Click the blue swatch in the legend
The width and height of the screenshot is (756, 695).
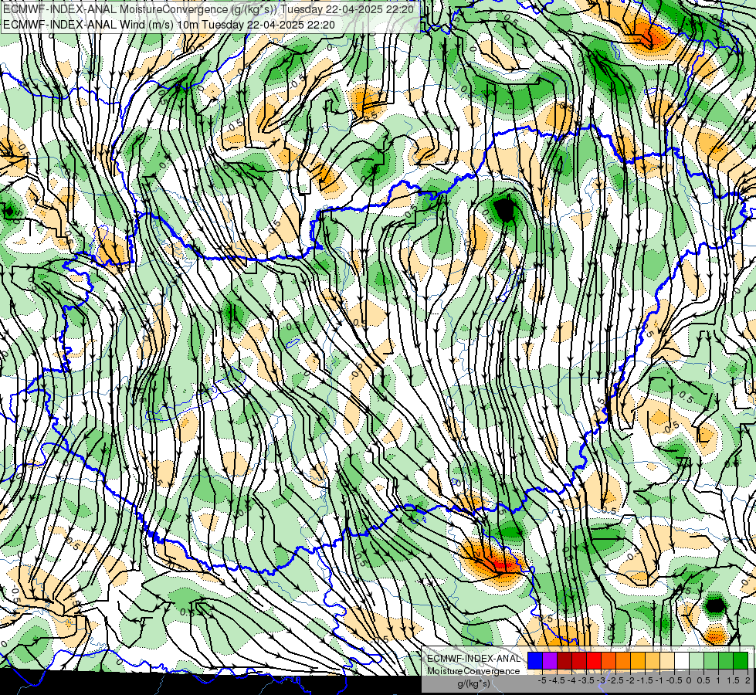[x=535, y=661]
